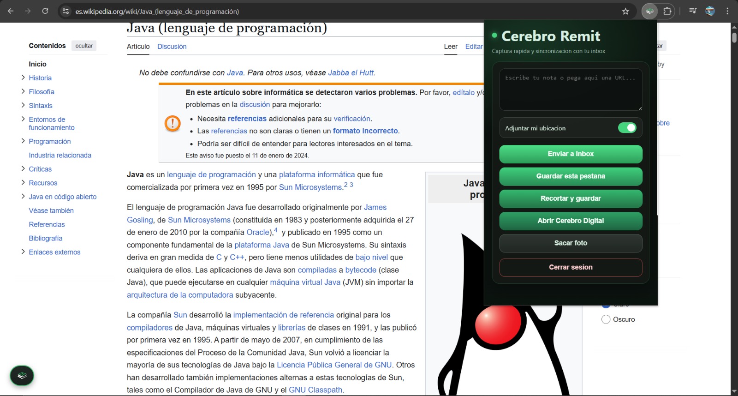Open the Editar tab
Viewport: 738px width, 396px height.
474,47
